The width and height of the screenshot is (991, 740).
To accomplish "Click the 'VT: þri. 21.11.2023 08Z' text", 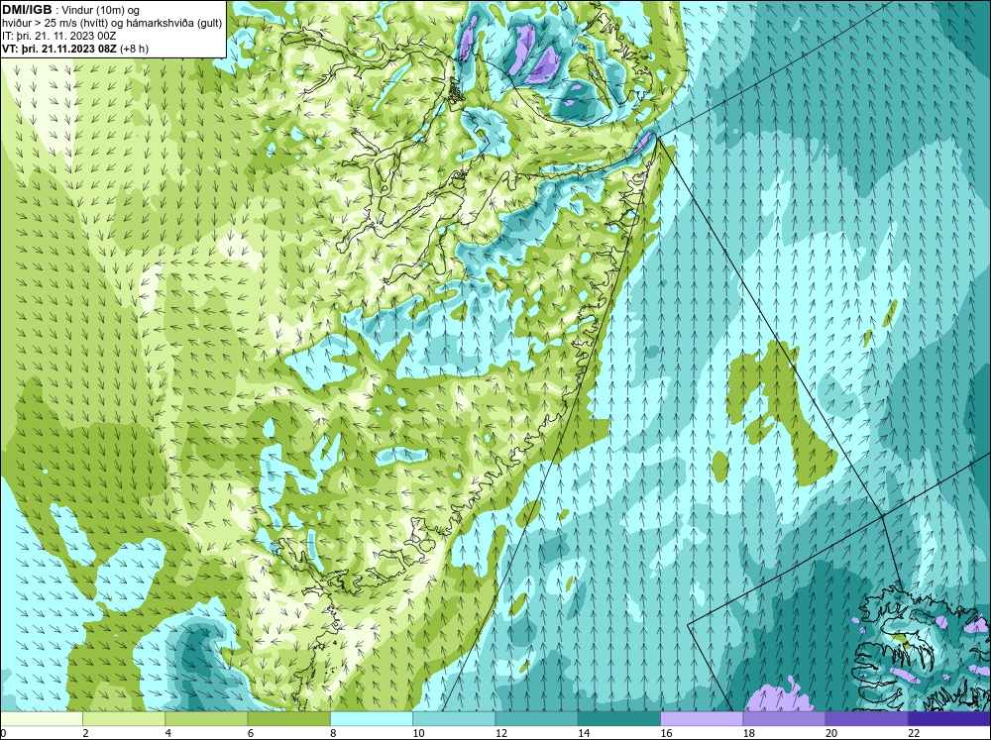I will click(58, 48).
